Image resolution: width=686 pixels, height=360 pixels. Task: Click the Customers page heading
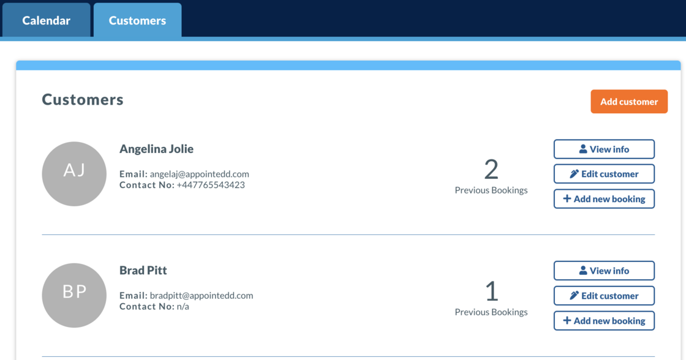pos(83,100)
